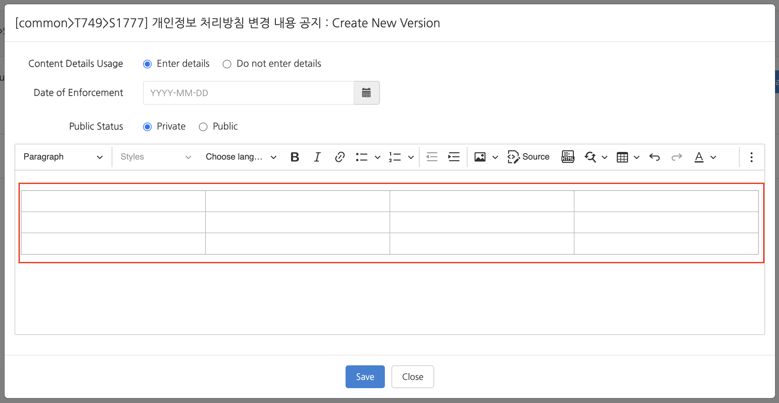The image size is (779, 403).
Task: Save the new version
Action: [x=365, y=377]
